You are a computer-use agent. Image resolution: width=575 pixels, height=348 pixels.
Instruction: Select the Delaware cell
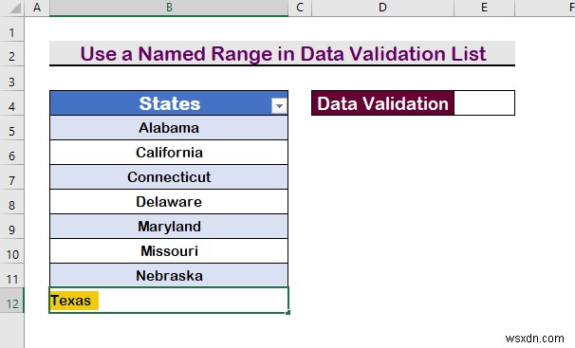pyautogui.click(x=169, y=201)
